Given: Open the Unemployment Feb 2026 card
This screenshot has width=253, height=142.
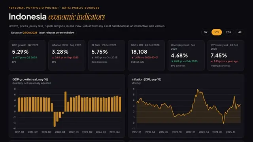Looking at the screenshot, I should [x=186, y=55].
